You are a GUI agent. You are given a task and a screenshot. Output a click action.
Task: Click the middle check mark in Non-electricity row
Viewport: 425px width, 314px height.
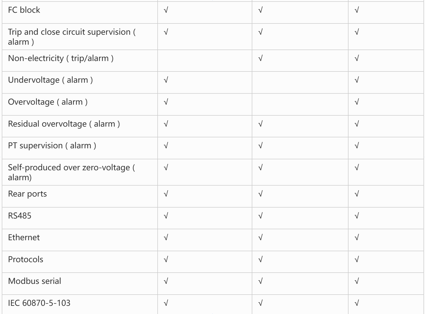[260, 58]
